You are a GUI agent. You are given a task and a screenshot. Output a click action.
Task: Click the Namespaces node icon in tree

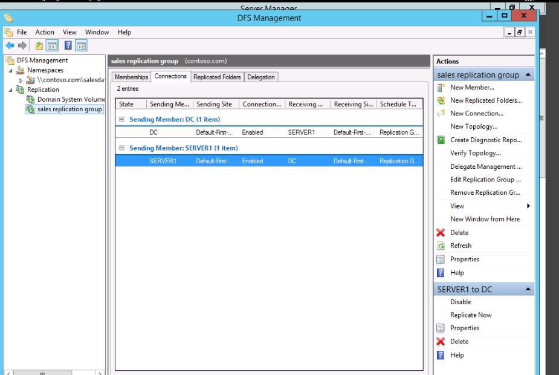click(21, 70)
